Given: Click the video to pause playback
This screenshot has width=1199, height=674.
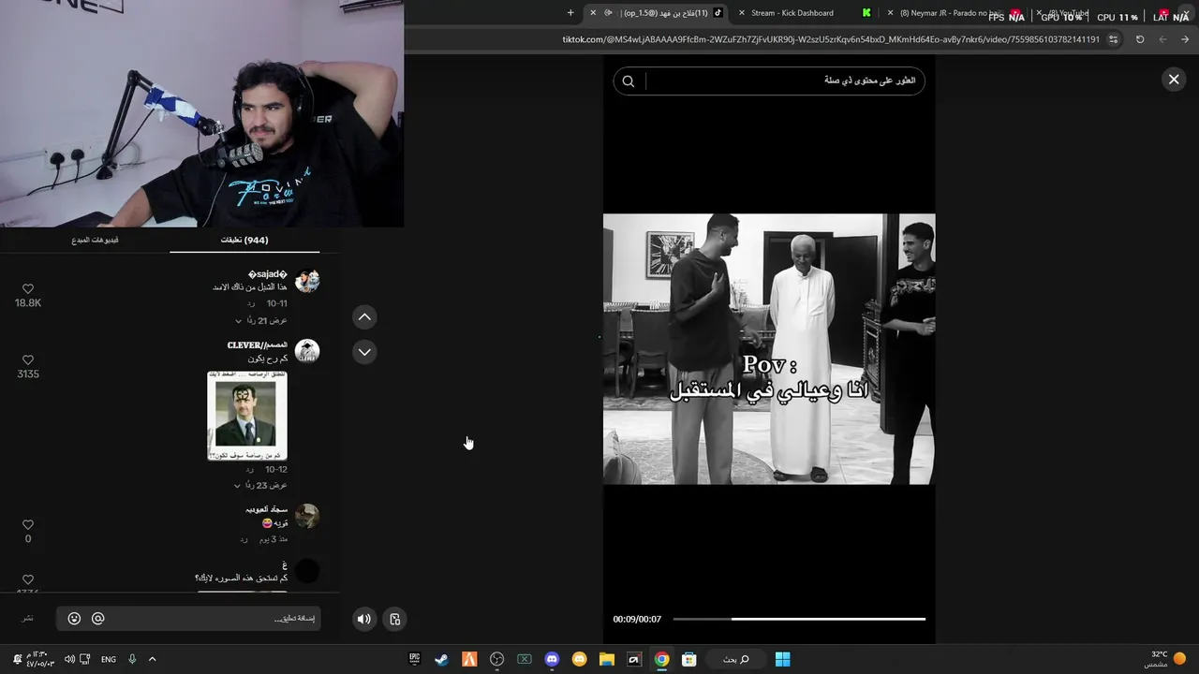Looking at the screenshot, I should click(x=769, y=349).
